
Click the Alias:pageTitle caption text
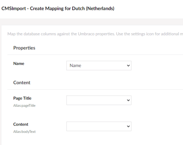24,105
